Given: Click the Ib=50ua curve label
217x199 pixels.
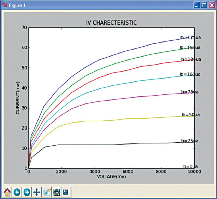Looking at the screenshot, I should 191,115.
